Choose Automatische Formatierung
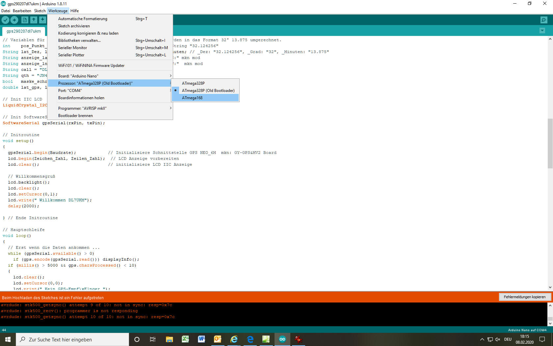Image resolution: width=553 pixels, height=346 pixels. click(110, 19)
